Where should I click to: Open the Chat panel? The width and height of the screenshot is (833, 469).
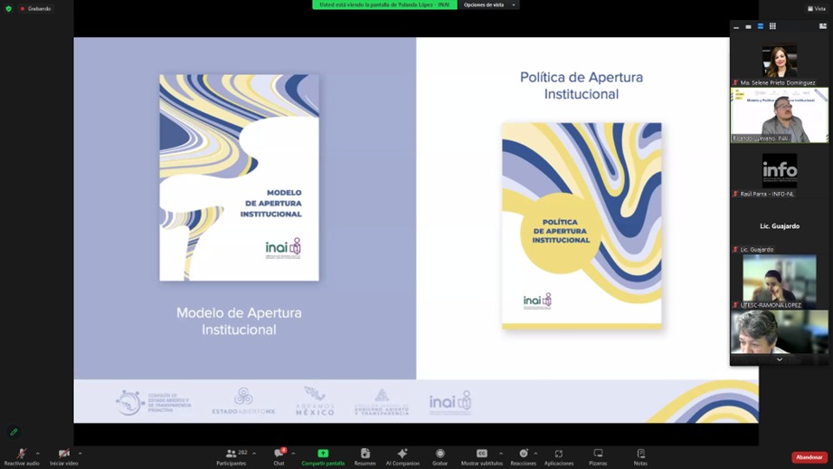coord(279,456)
